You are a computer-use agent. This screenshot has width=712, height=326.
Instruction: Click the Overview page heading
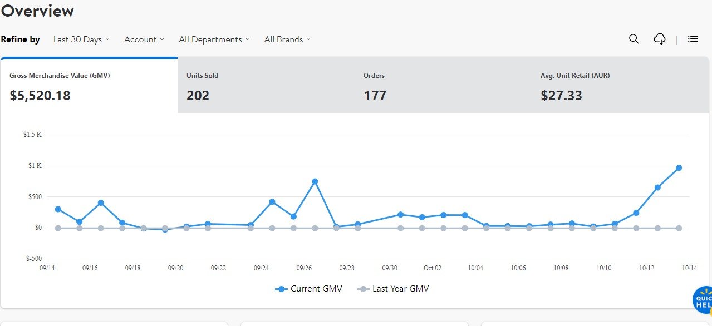pyautogui.click(x=37, y=11)
